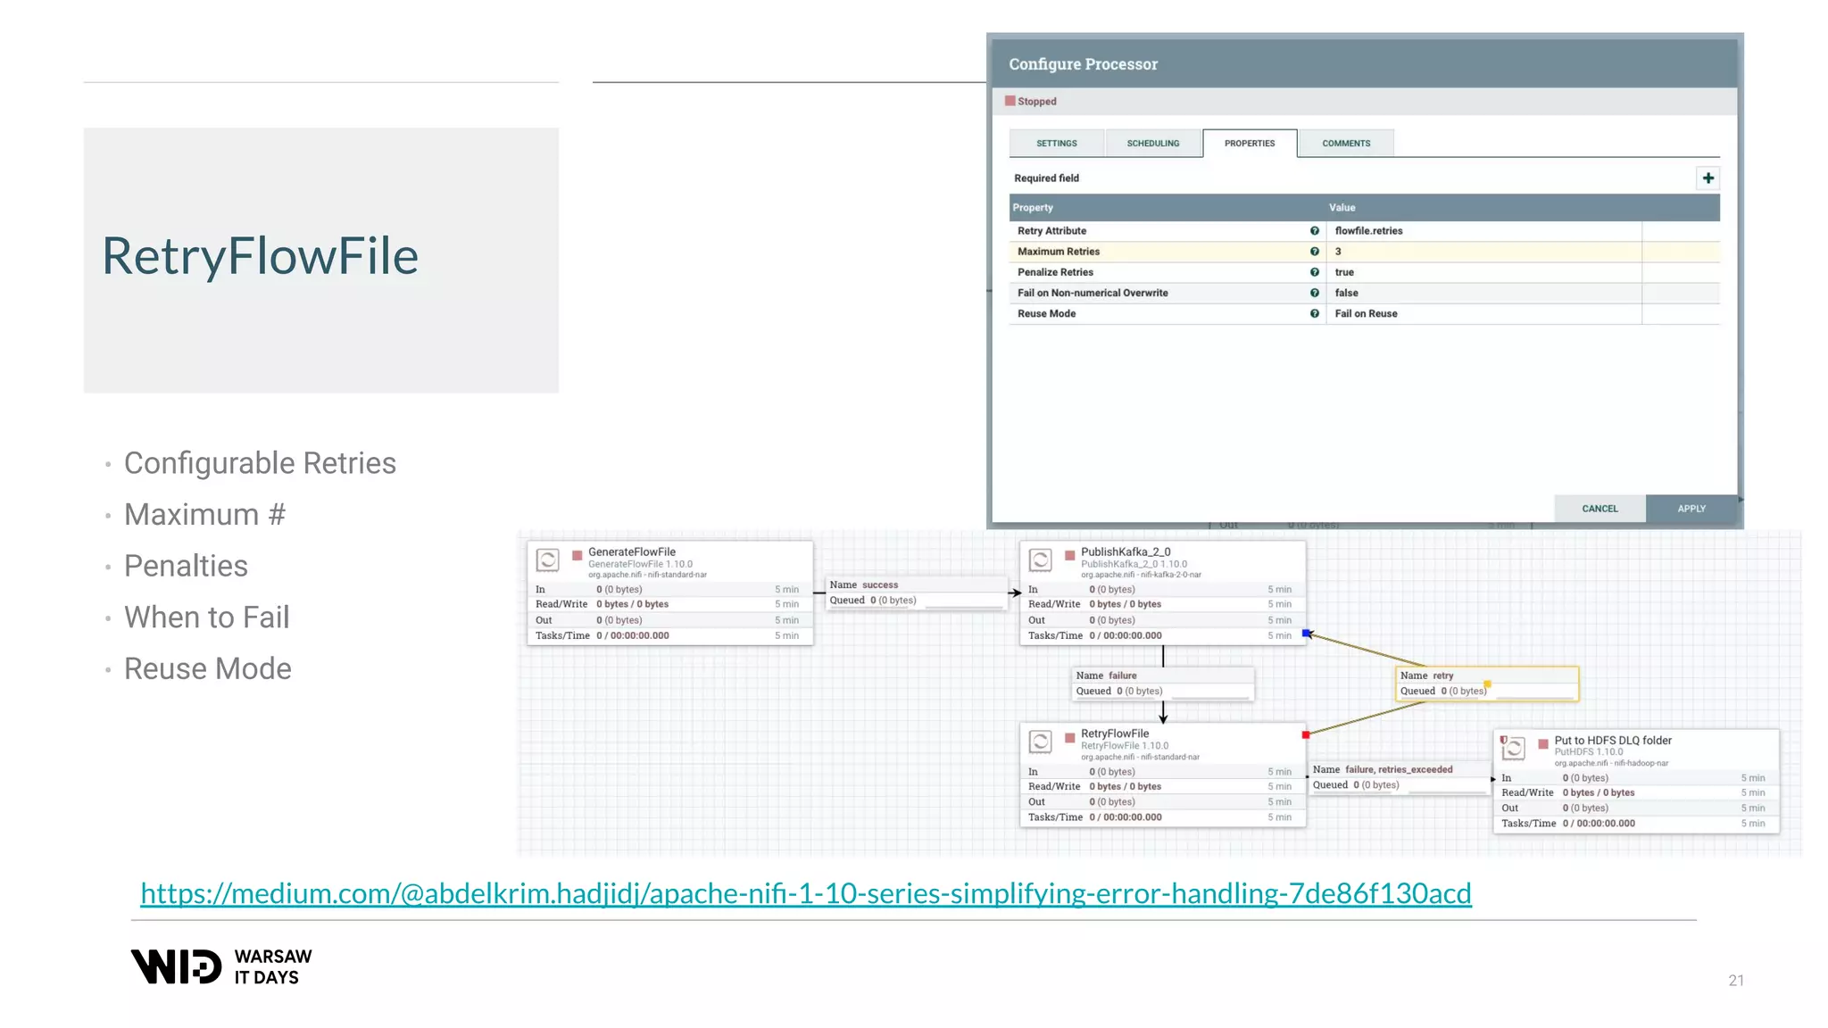The height and width of the screenshot is (1028, 1828).
Task: Switch to the SCHEDULING tab
Action: (1152, 144)
